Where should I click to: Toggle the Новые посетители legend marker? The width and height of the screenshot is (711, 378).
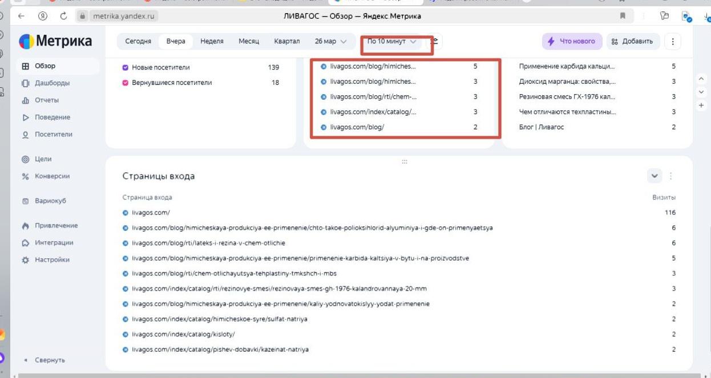tap(126, 67)
